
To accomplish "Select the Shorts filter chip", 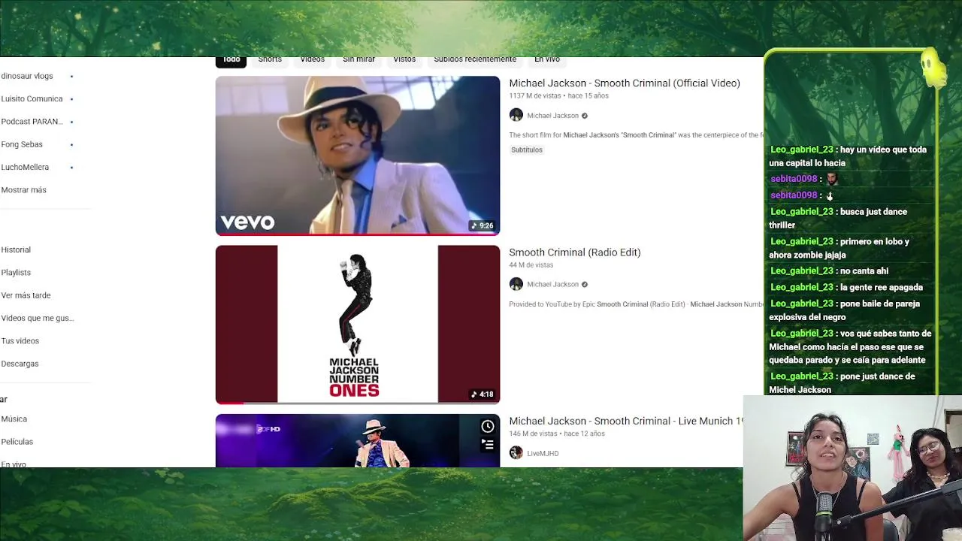I will coord(270,60).
